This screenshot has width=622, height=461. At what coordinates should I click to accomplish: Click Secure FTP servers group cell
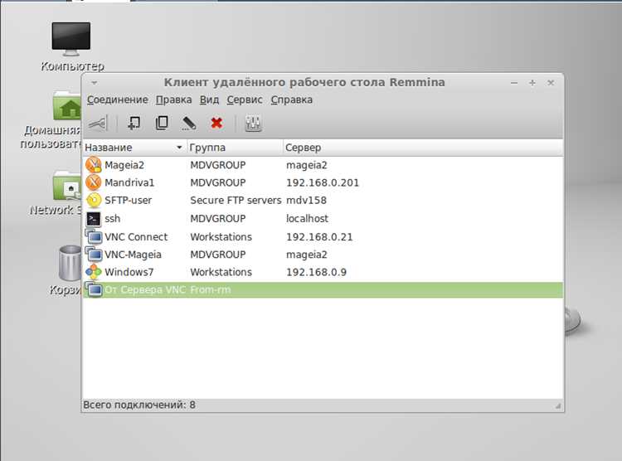(236, 201)
